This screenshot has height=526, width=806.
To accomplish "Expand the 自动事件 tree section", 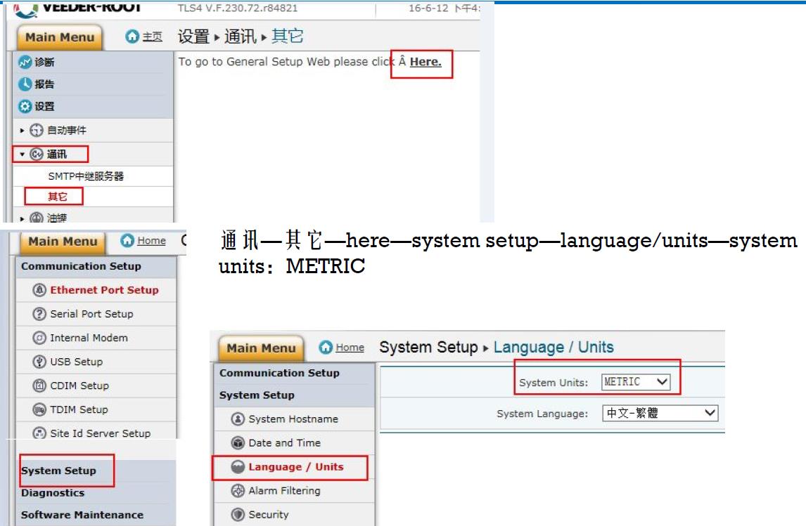I will pos(23,131).
